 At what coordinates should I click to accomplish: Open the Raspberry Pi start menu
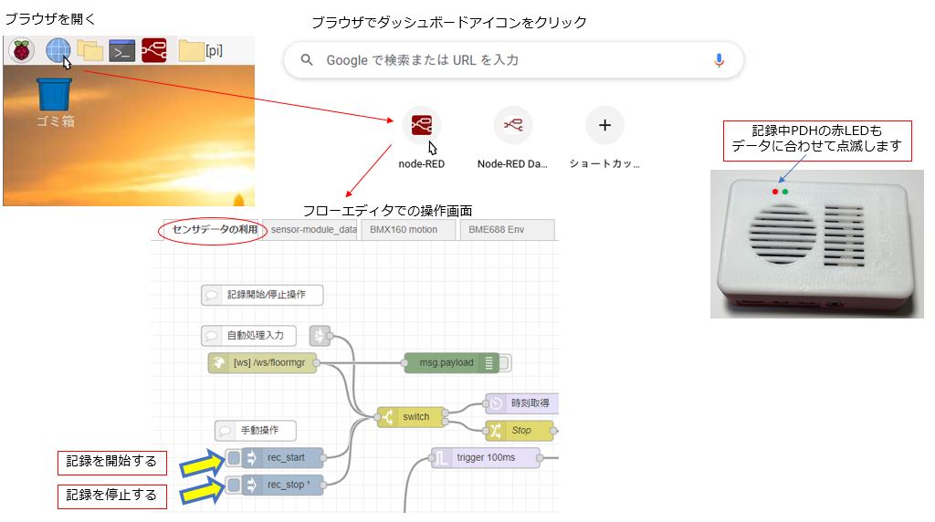tap(22, 51)
